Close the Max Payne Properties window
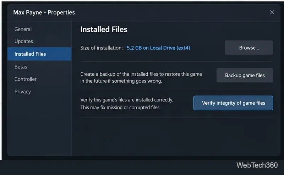This screenshot has height=175, width=284. (272, 12)
